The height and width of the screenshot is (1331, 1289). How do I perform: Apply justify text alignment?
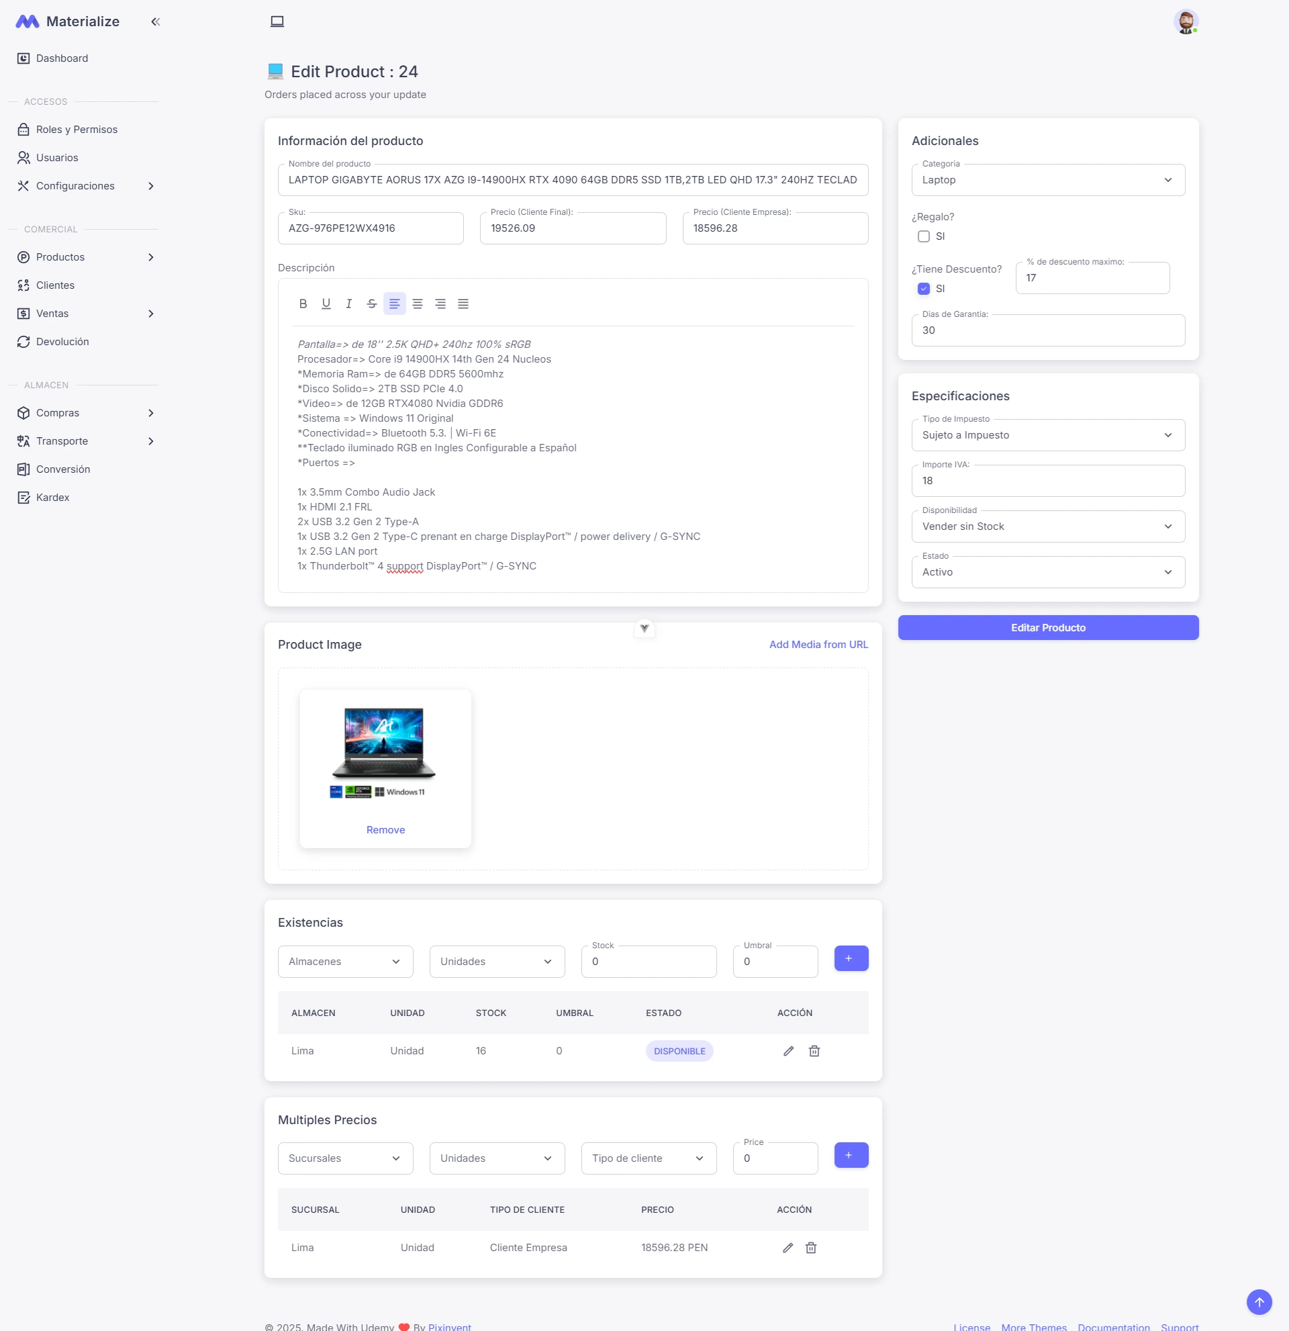[463, 304]
